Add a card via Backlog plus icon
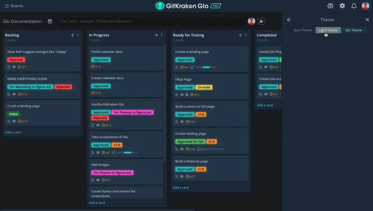The image size is (373, 211). pyautogui.click(x=72, y=35)
